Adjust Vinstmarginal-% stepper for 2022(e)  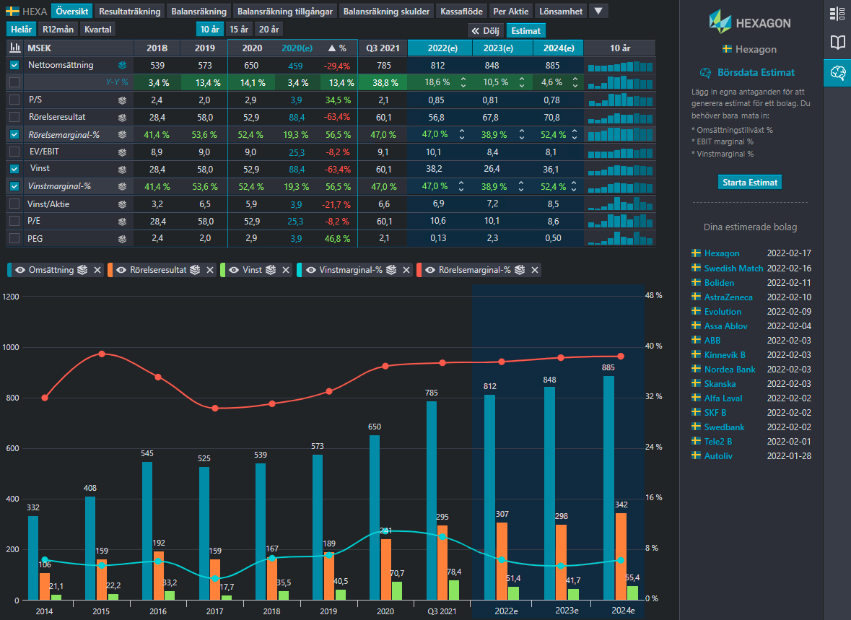tap(461, 187)
